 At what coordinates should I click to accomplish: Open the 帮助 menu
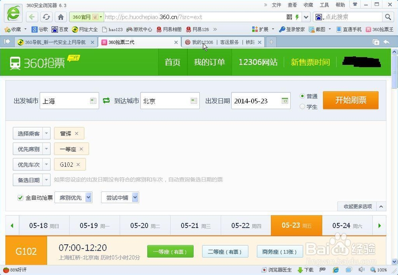point(340,5)
